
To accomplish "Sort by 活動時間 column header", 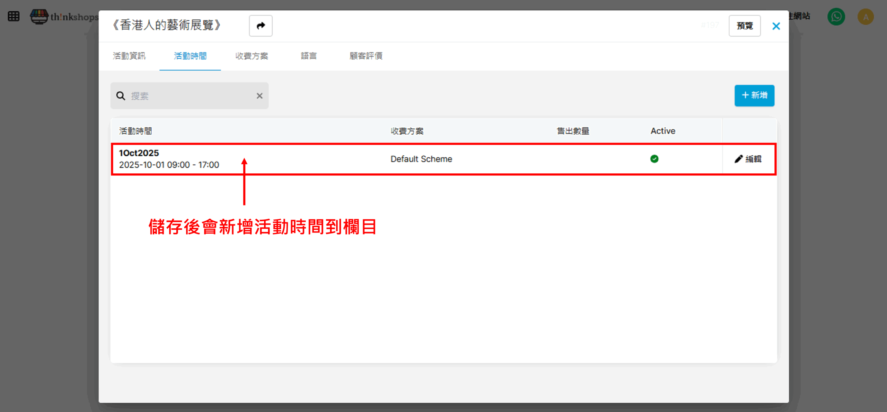I will [x=135, y=131].
